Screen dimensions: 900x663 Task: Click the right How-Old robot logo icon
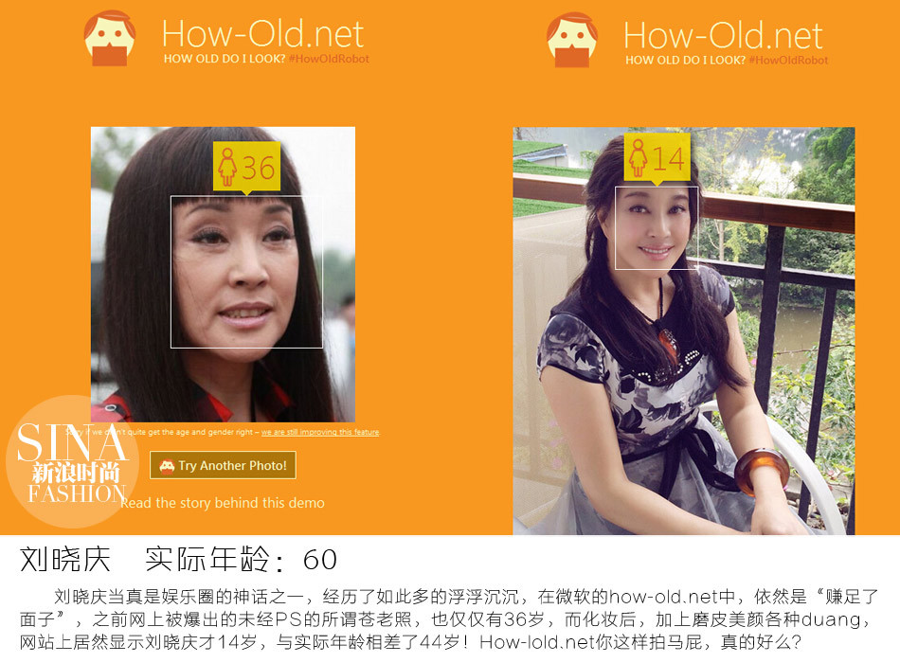coord(571,40)
